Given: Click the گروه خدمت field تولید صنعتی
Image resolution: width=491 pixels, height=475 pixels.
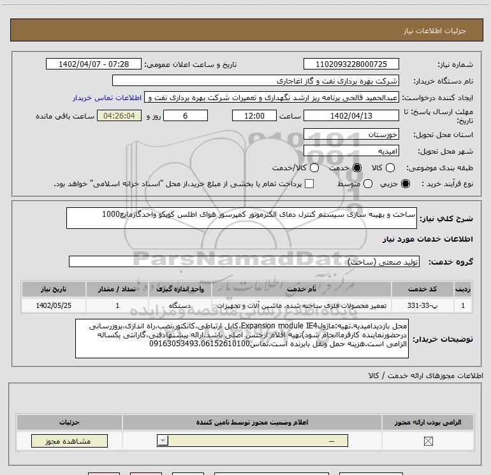Looking at the screenshot, I should click(244, 262).
